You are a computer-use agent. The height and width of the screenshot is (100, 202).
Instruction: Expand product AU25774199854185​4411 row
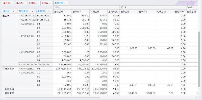click(x=19, y=20)
